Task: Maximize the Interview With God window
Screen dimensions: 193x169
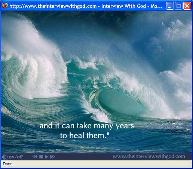Action: click(178, 6)
